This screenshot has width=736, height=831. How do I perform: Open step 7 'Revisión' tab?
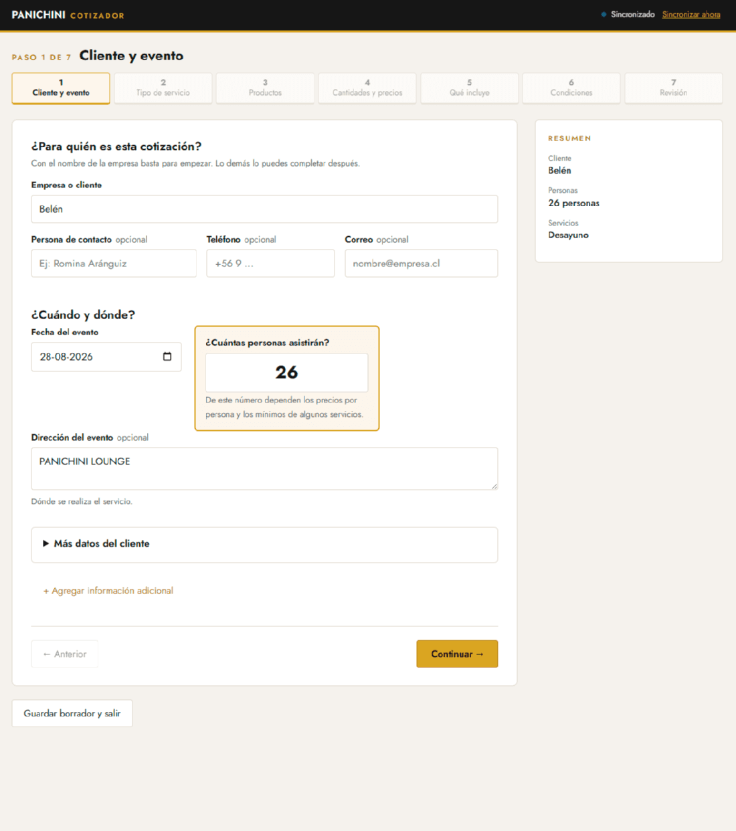(674, 88)
